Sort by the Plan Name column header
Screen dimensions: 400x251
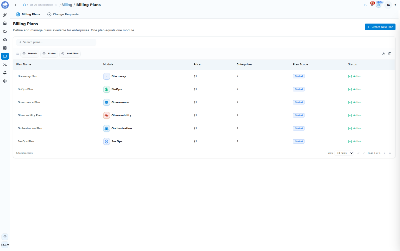click(x=24, y=65)
